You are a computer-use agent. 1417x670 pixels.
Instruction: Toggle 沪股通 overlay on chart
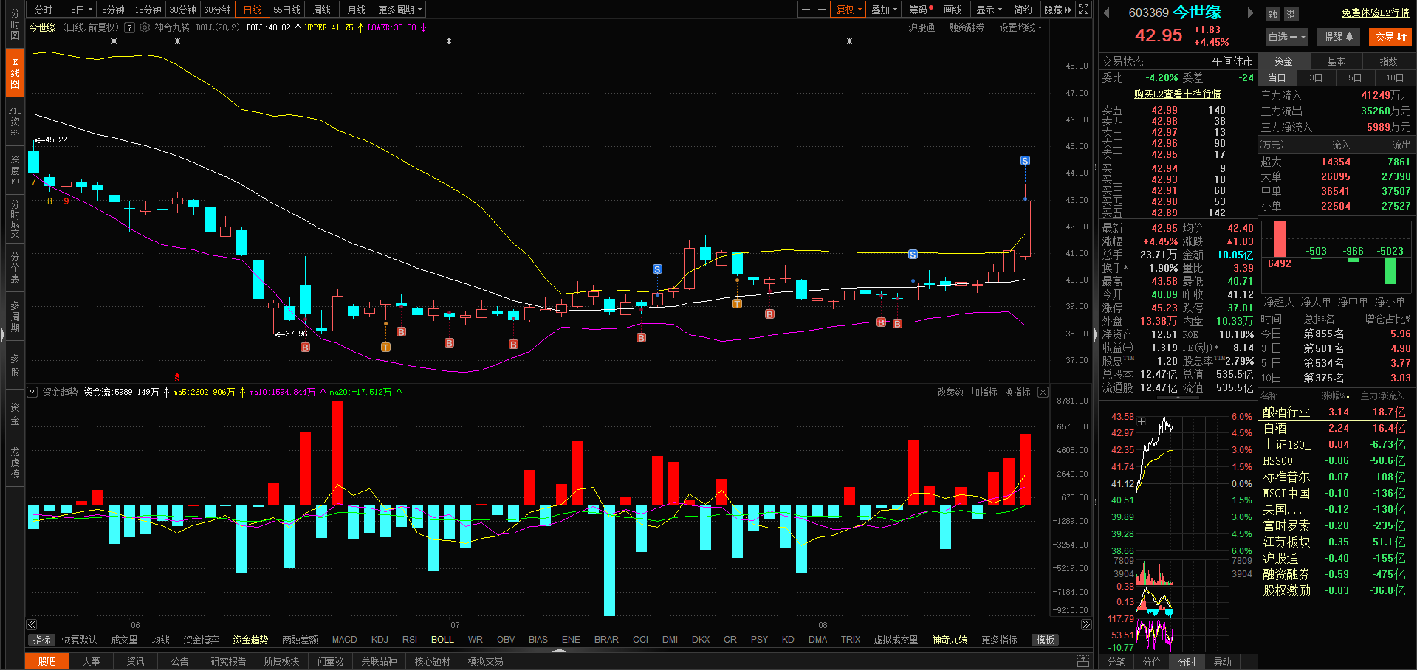pos(922,27)
